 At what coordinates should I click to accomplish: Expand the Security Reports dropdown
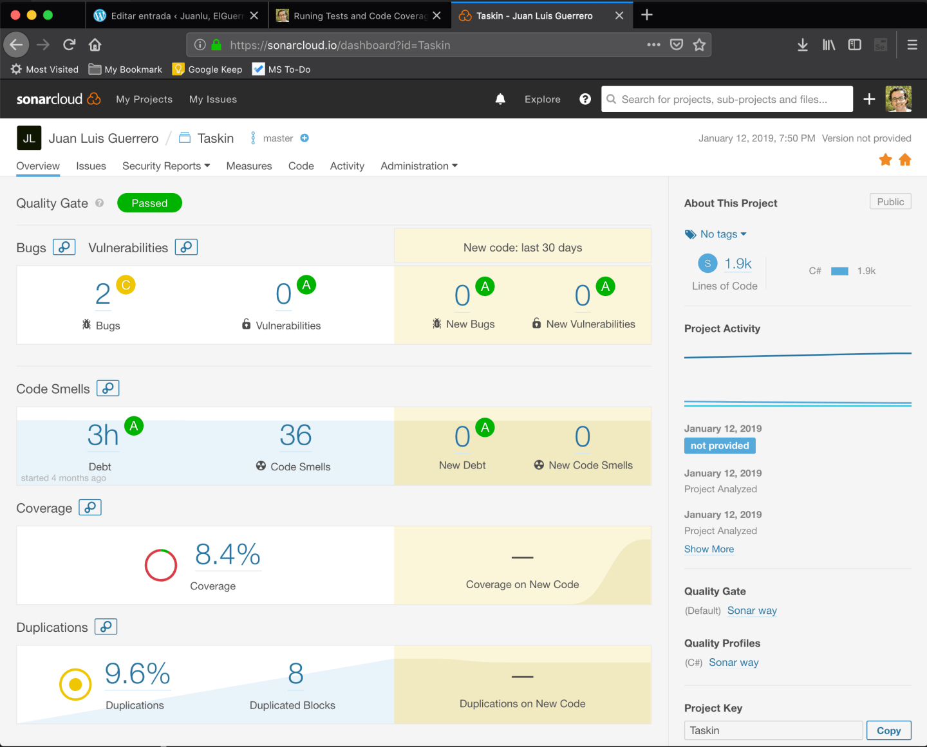click(x=166, y=166)
